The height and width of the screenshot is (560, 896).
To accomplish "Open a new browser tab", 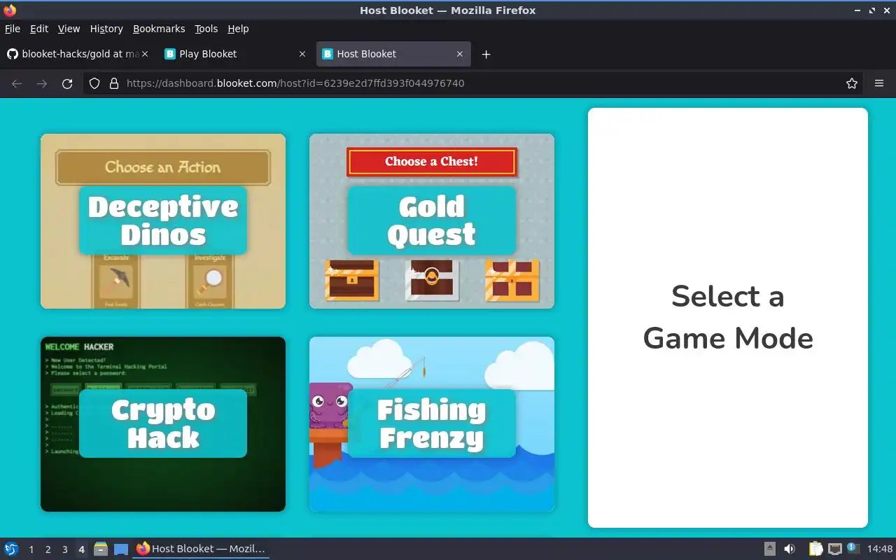I will point(486,54).
